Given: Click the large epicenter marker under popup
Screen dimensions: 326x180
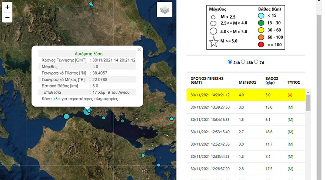Looking at the screenshot, I should tap(87, 111).
